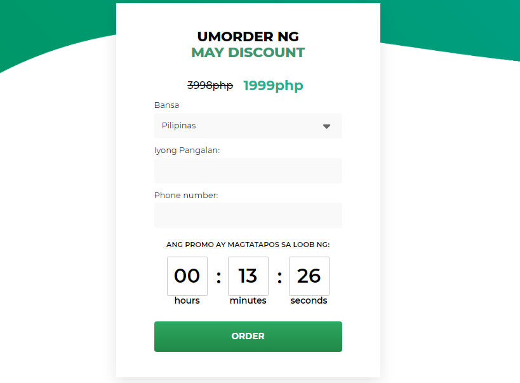Click the discounted 1999php price
520x383 pixels.
(273, 86)
